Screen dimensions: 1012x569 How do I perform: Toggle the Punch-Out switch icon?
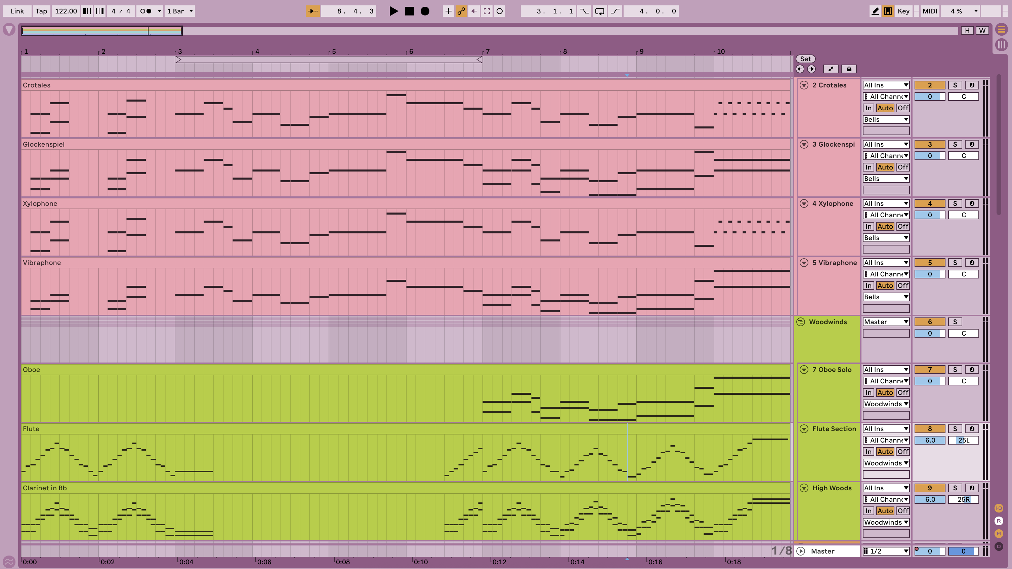[615, 11]
